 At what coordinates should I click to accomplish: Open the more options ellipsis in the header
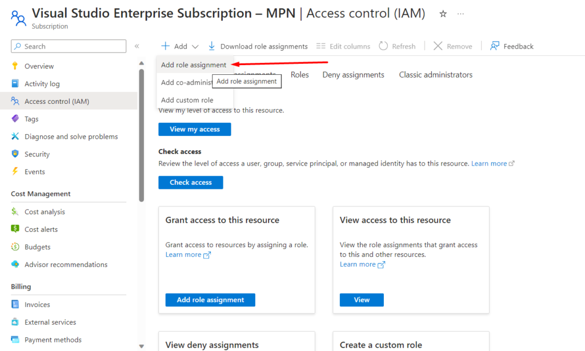(x=461, y=14)
